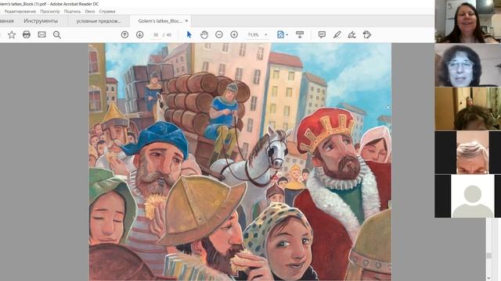
Task: Click the current page number field
Action: 156,34
